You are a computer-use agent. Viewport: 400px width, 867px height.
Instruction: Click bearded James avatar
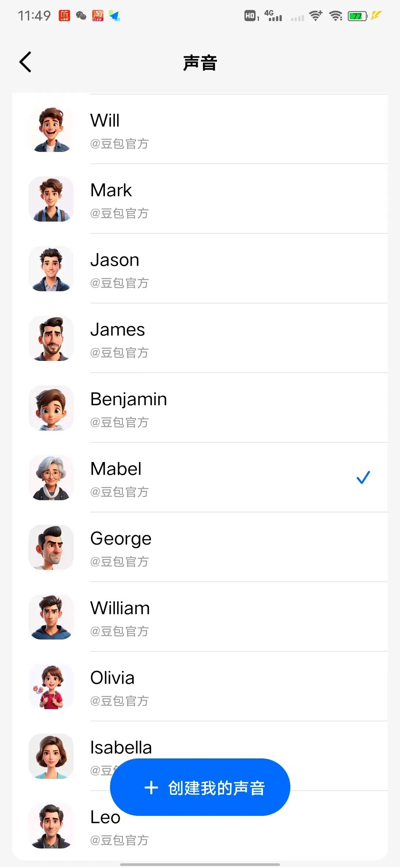pos(51,339)
